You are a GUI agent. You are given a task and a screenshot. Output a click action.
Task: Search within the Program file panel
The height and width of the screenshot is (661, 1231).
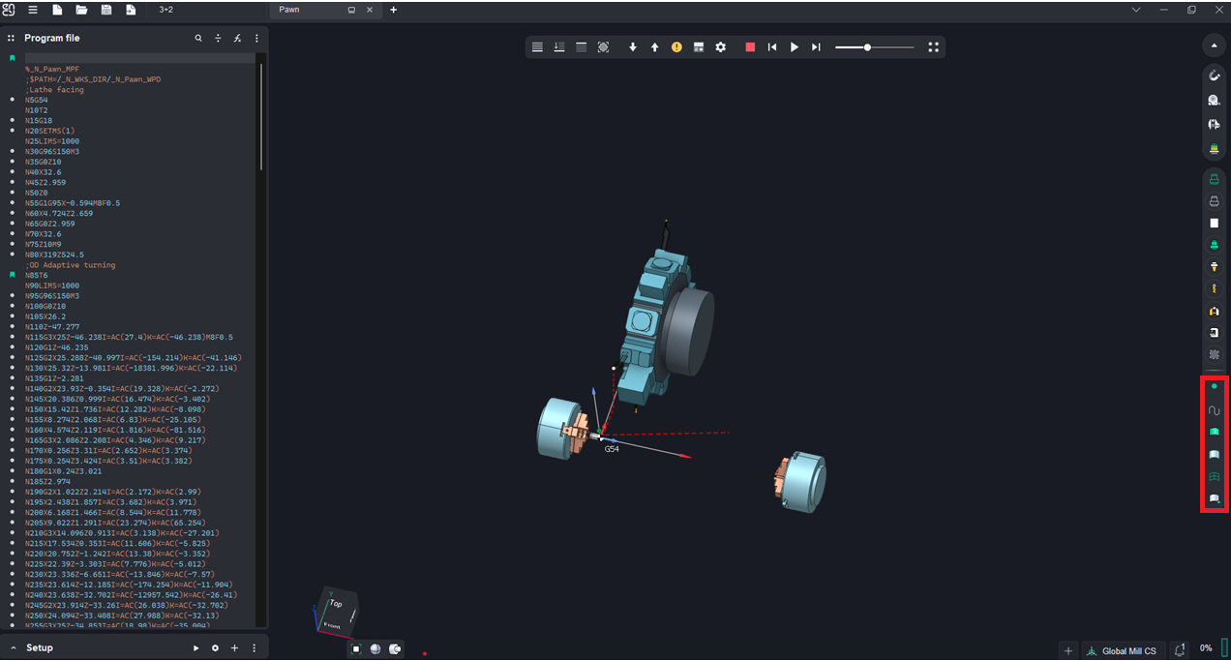(x=198, y=39)
